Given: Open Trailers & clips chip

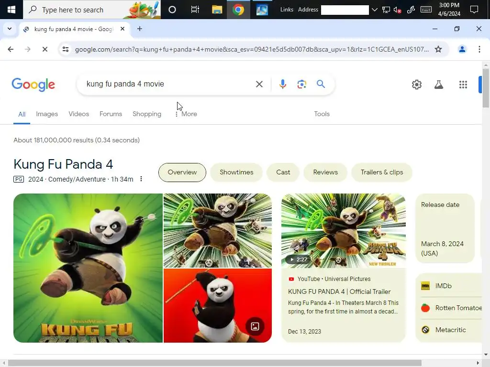Looking at the screenshot, I should tap(381, 172).
